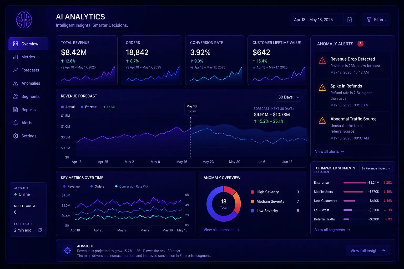This screenshot has height=269, width=404.
Task: Click the Metrics bar chart icon
Action: [16, 57]
